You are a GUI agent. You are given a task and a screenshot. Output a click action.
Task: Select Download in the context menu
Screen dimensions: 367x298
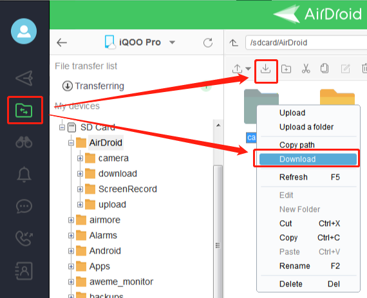click(x=308, y=159)
